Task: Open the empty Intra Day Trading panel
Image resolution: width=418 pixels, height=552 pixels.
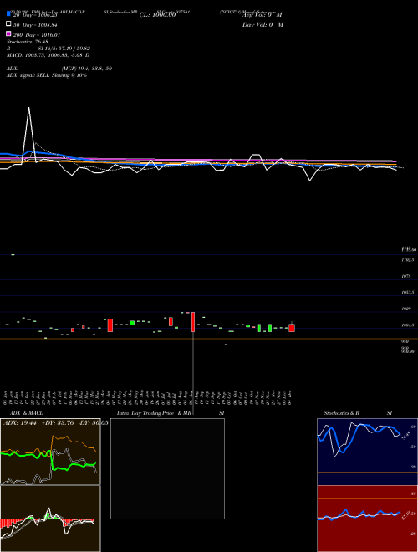Action: 167,468
